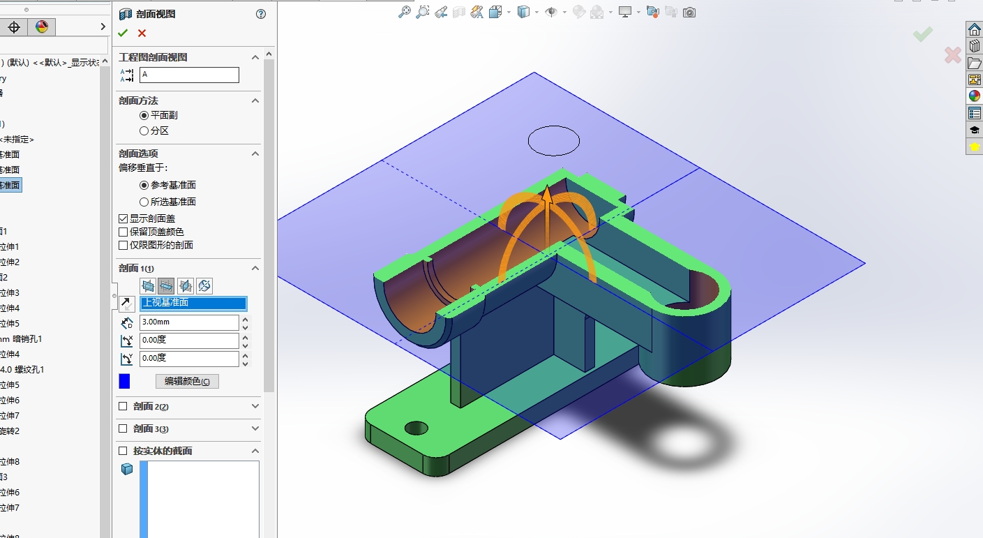Open the Custom Properties tab in task pane
The height and width of the screenshot is (538, 983).
(x=975, y=113)
